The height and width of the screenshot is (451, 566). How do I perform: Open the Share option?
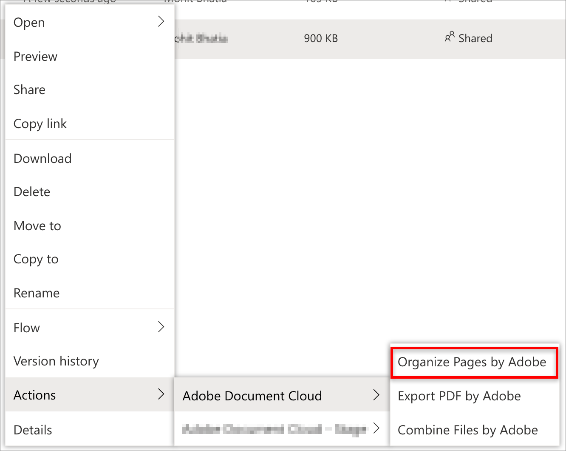click(x=29, y=89)
